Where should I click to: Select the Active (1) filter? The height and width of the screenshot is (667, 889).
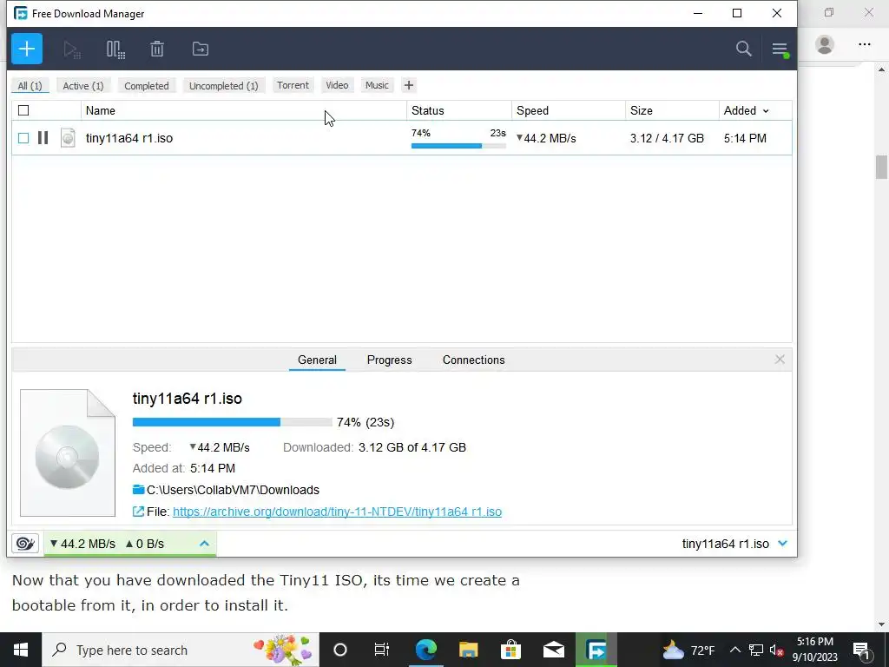click(x=83, y=86)
